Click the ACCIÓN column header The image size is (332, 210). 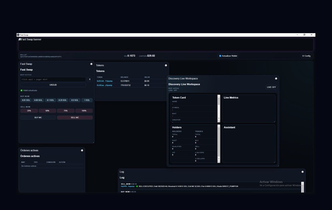point(62,162)
